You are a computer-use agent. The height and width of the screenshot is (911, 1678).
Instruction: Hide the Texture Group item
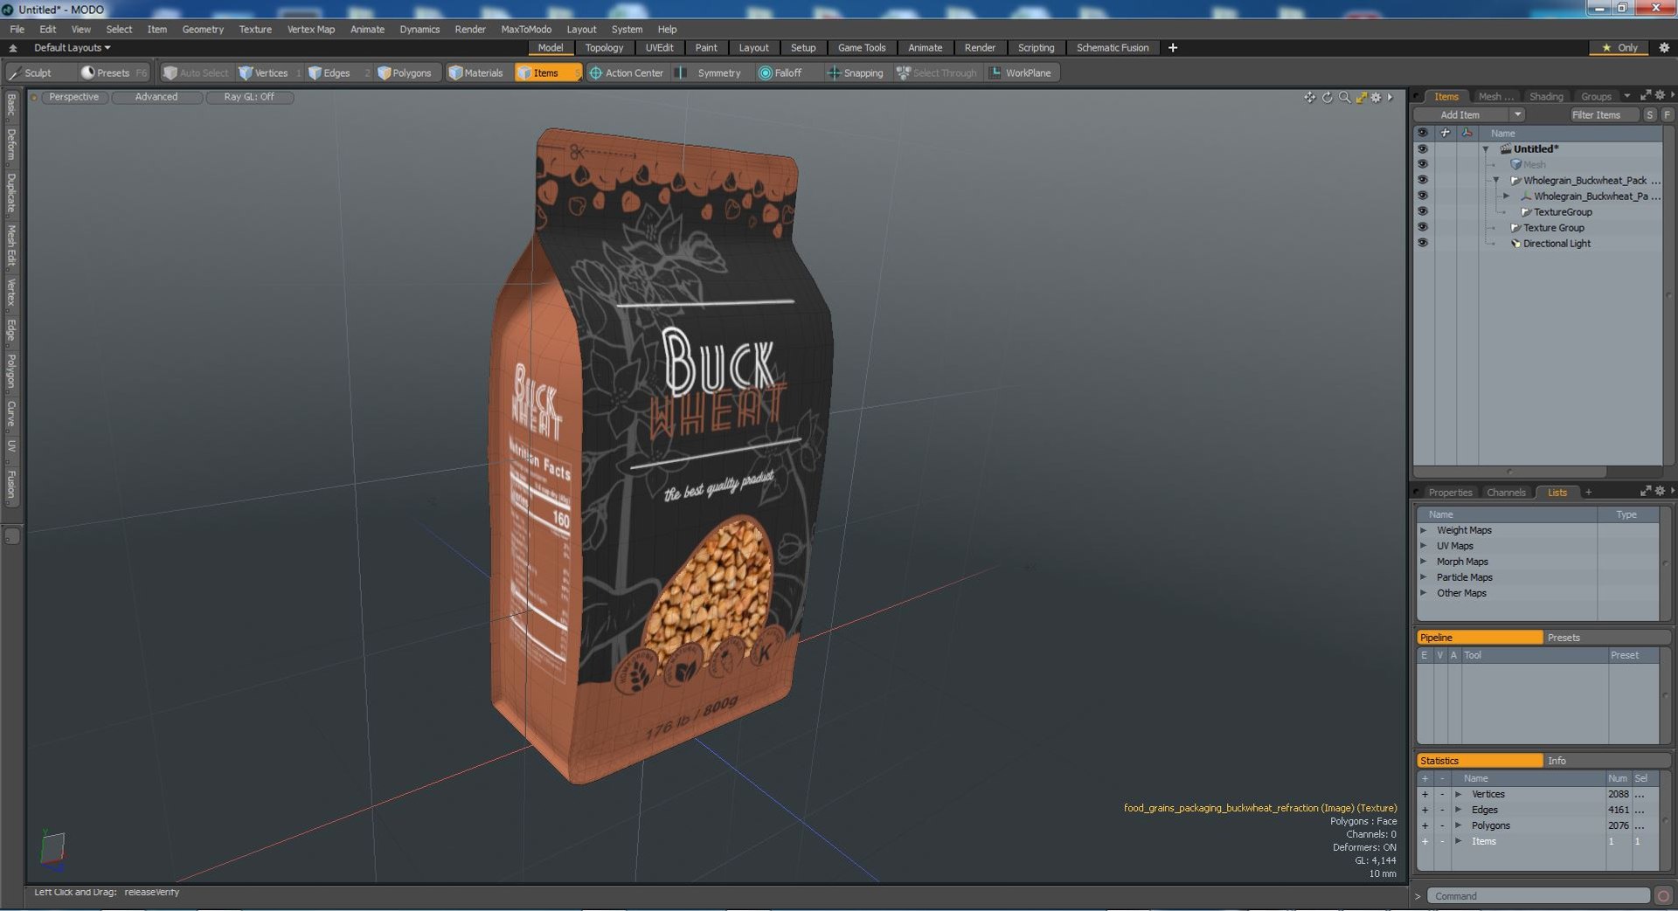pos(1422,227)
